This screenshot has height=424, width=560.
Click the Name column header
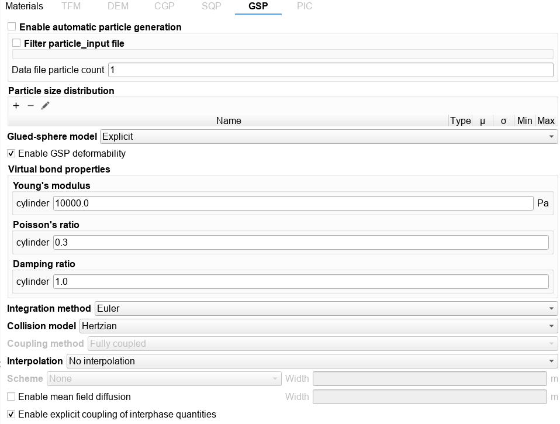coord(229,121)
